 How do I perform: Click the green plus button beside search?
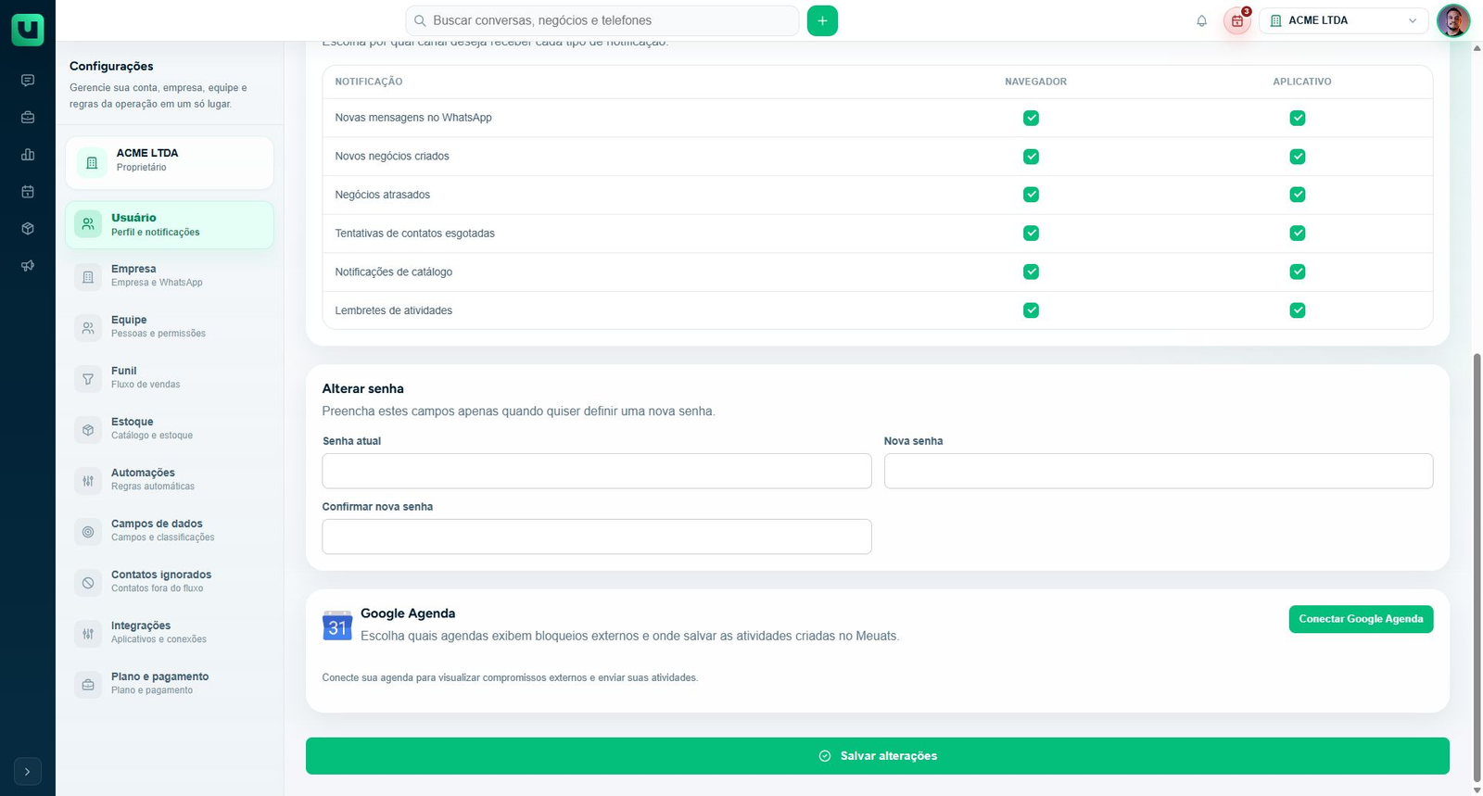click(822, 20)
